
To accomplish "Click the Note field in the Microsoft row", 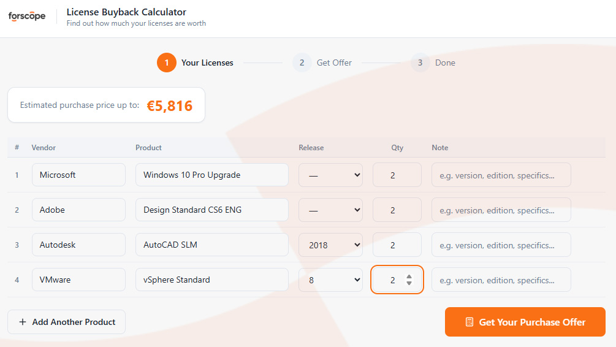I will 501,175.
